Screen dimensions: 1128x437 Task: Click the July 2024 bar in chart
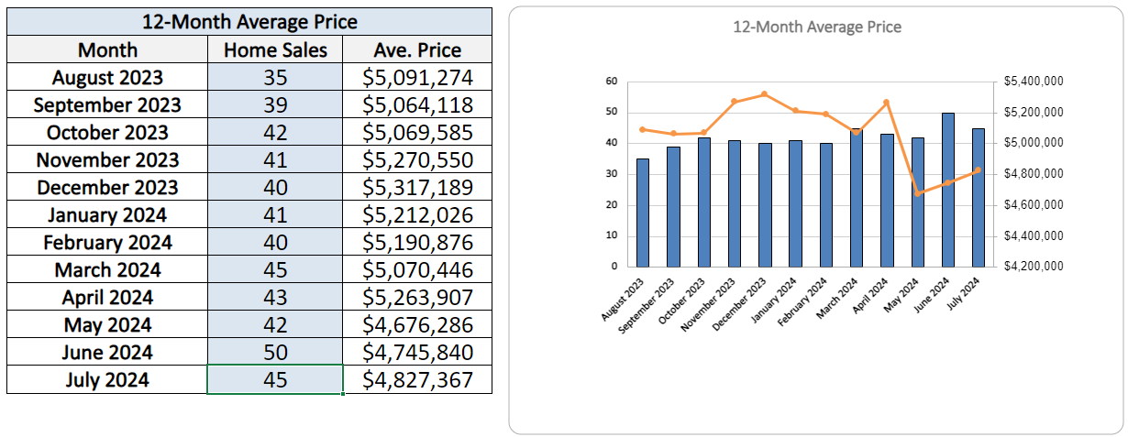(x=979, y=197)
